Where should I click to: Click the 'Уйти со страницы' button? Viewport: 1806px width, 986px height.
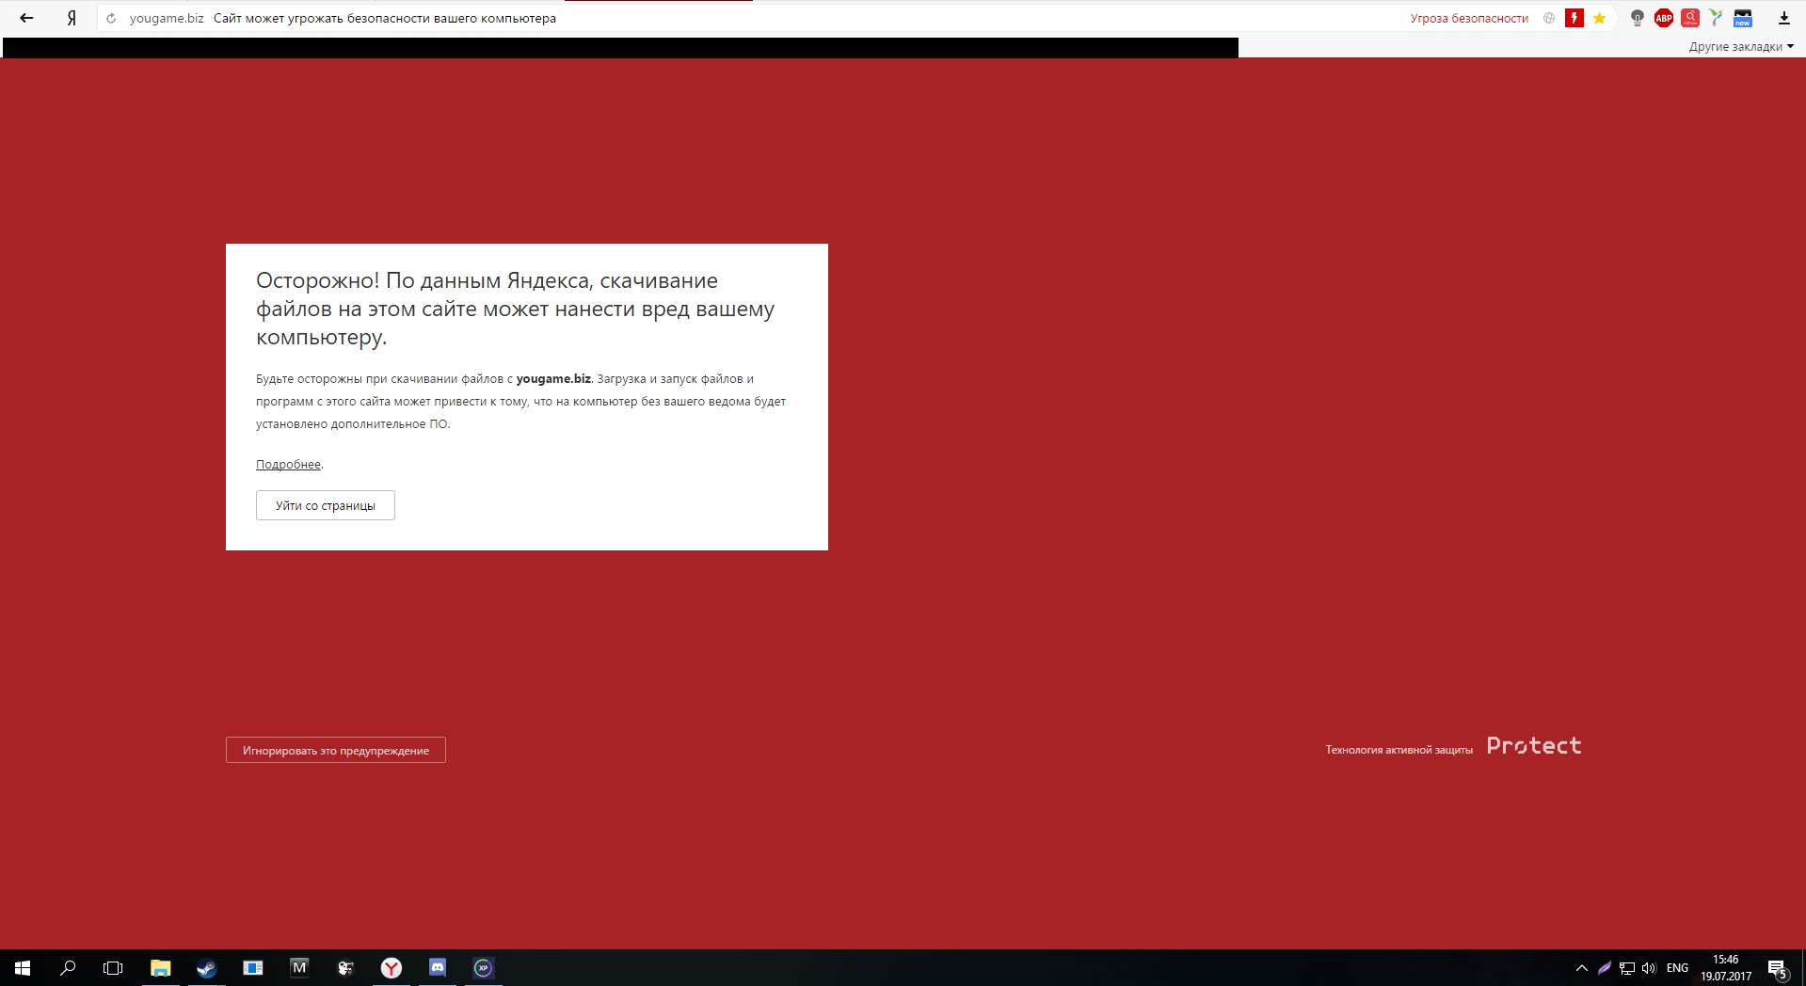tap(326, 505)
